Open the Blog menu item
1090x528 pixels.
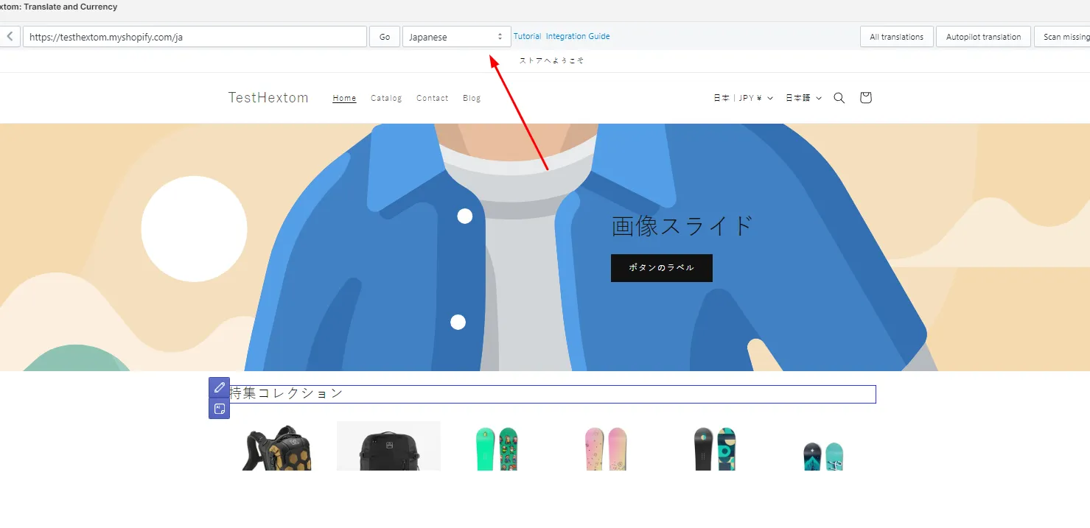(472, 98)
